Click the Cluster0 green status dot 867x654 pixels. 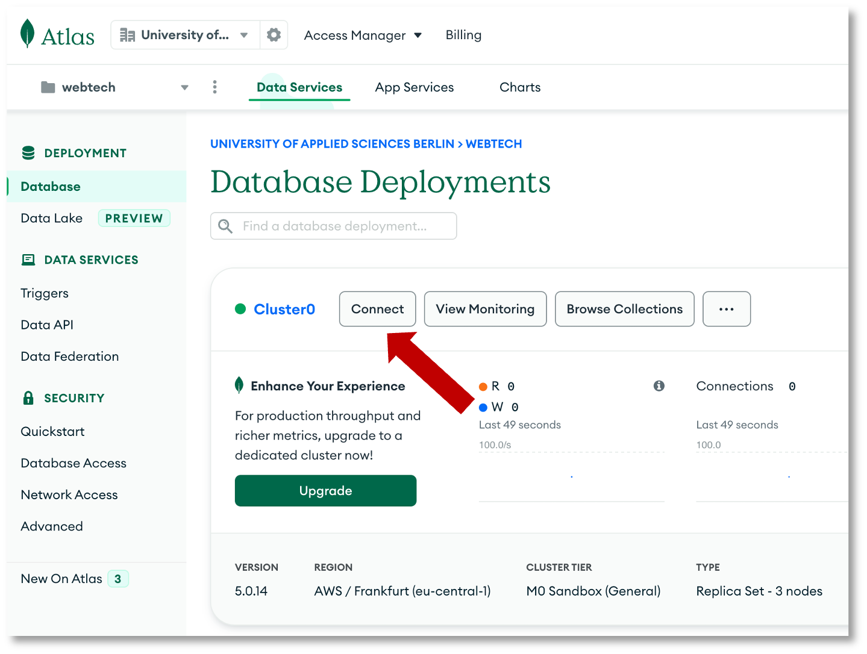click(240, 309)
